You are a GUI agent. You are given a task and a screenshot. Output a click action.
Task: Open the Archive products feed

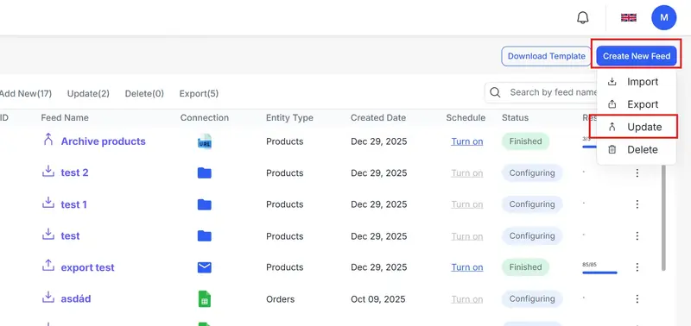tap(103, 141)
